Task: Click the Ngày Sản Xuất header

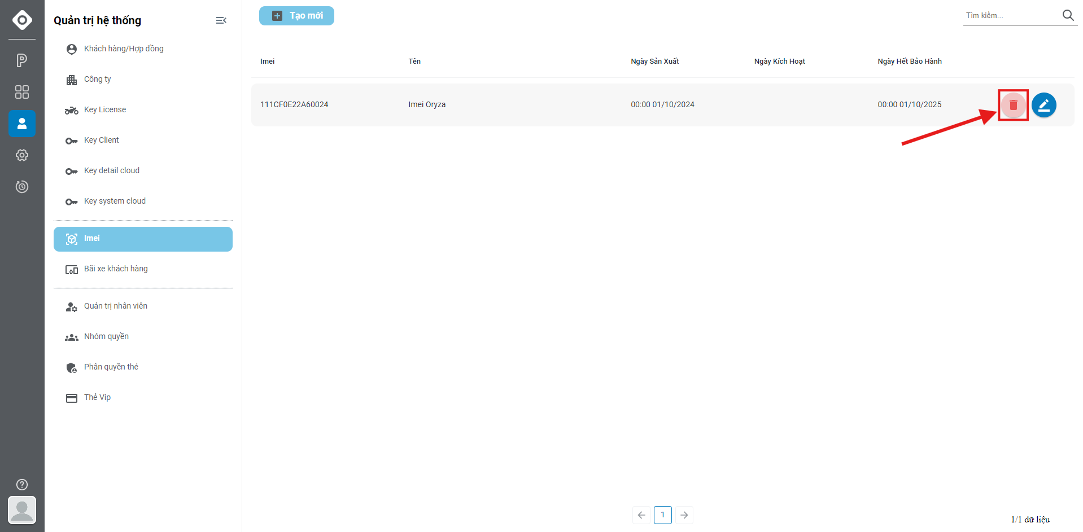Action: coord(655,61)
